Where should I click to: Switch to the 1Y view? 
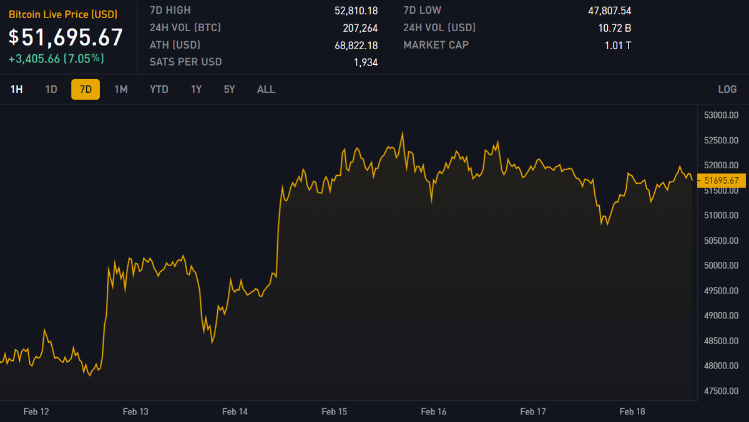pos(195,89)
